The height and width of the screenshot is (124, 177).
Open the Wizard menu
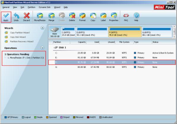pos(57,7)
